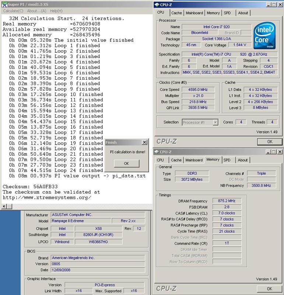Click the FSB:DRAM value 2:8
This screenshot has height=295, width=284.
pyautogui.click(x=227, y=207)
